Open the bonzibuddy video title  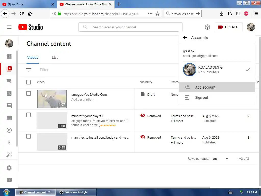(x=100, y=137)
